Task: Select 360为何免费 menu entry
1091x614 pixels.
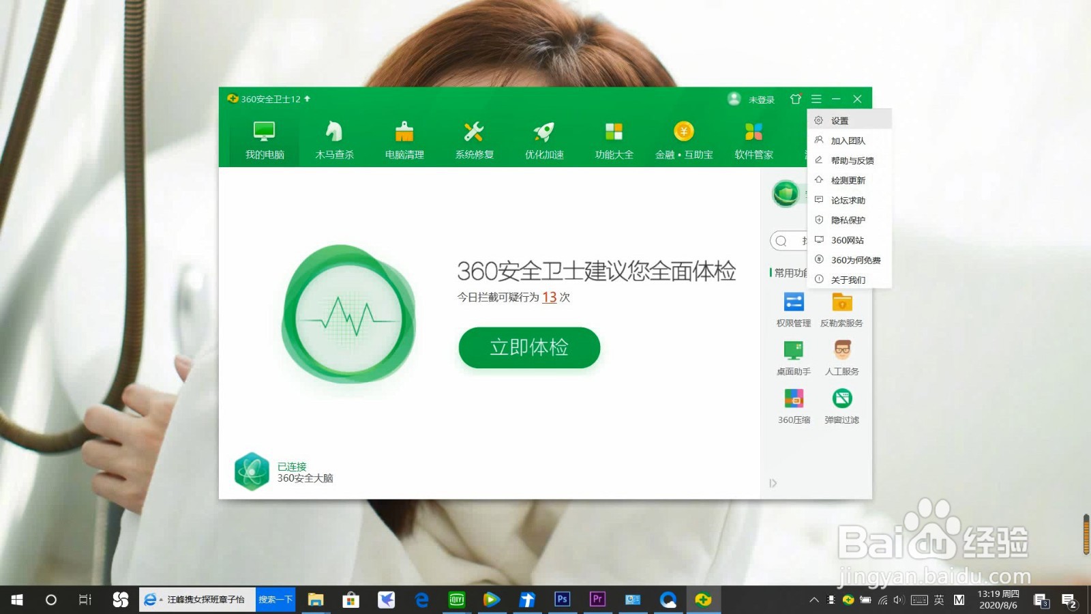Action: (x=850, y=259)
